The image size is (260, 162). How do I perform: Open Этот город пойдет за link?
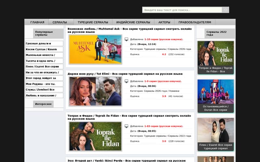[44, 78]
